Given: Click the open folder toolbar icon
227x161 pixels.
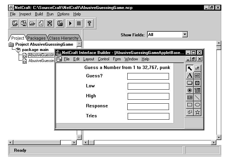Looking at the screenshot, I should click(x=32, y=23).
